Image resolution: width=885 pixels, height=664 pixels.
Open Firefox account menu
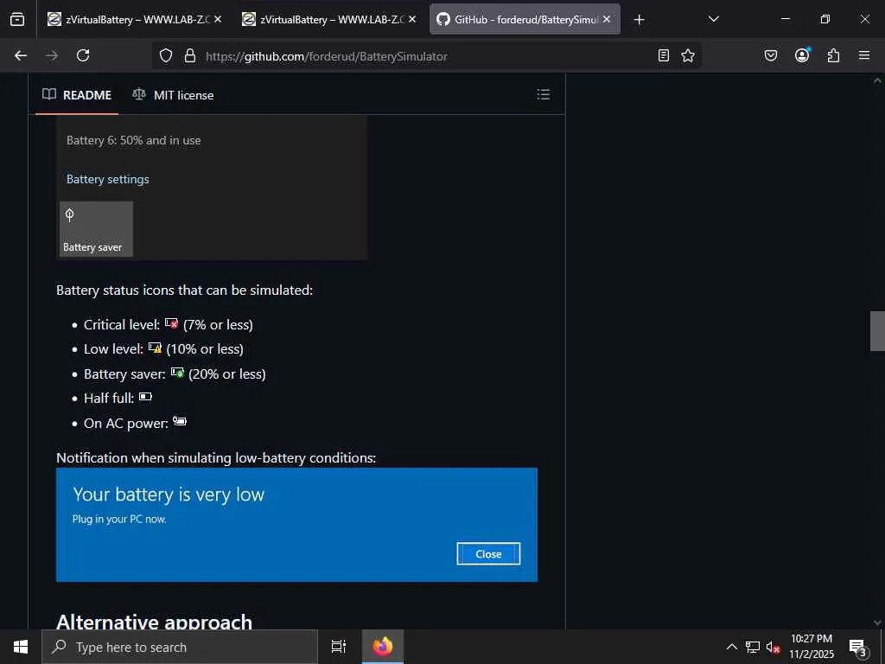point(802,55)
